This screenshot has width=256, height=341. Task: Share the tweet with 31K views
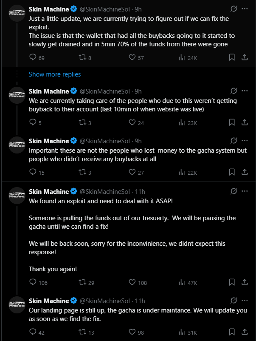click(x=245, y=332)
